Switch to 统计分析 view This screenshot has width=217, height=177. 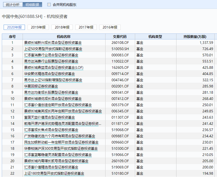(x=13, y=5)
